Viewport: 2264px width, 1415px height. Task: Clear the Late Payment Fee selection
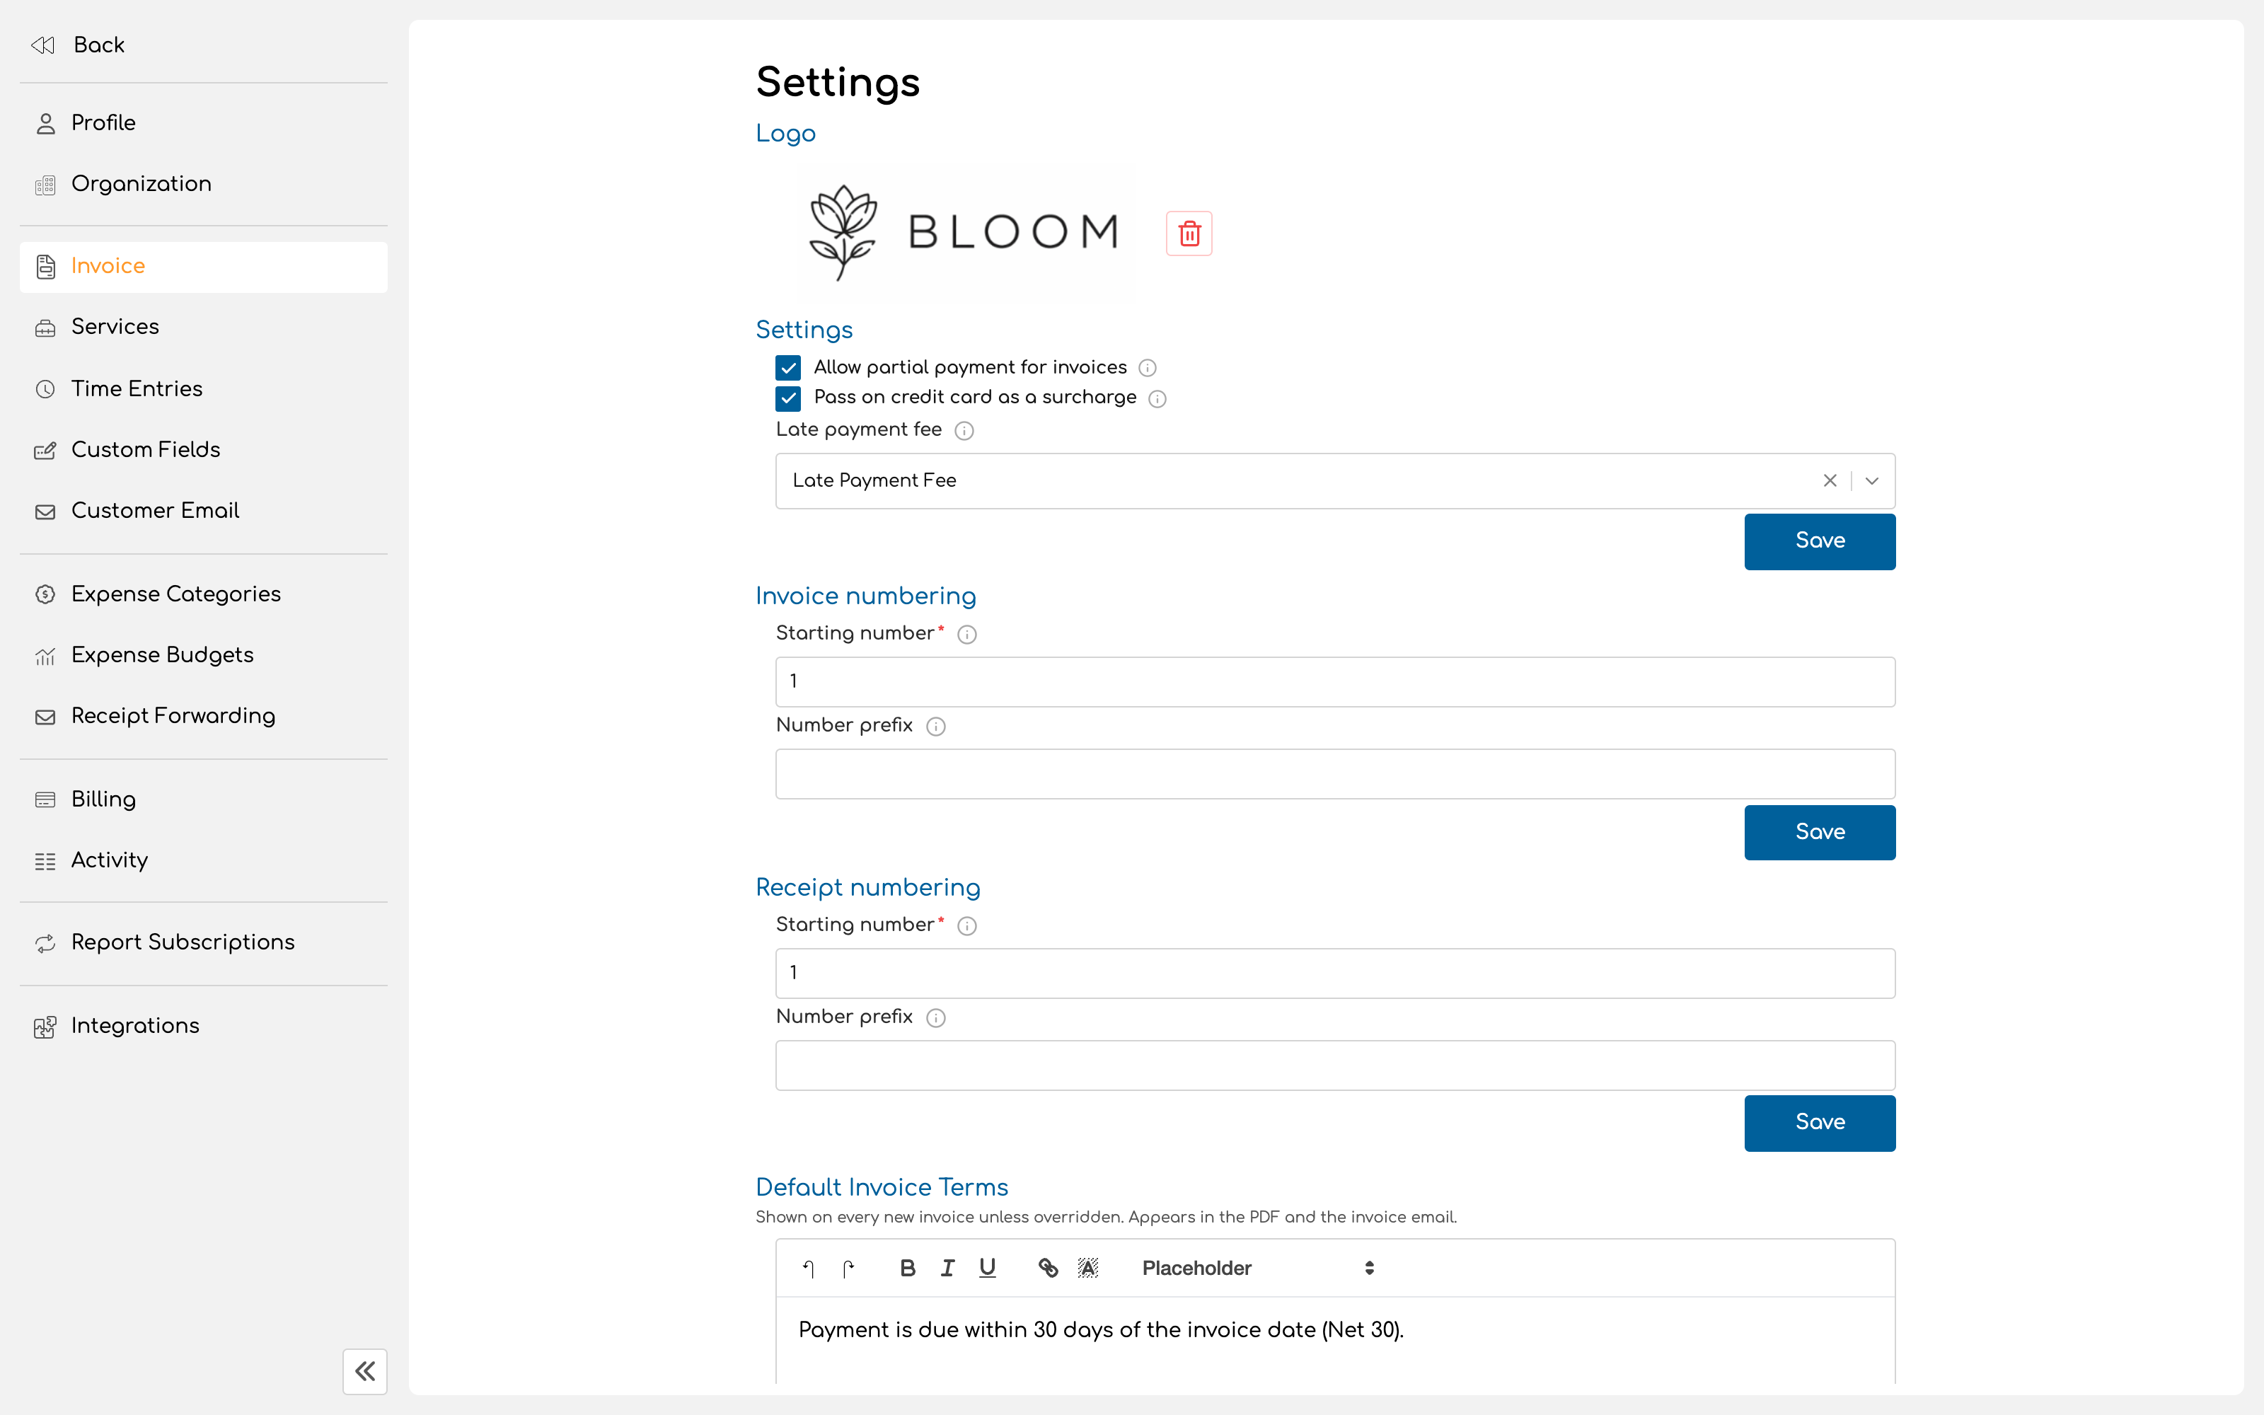click(1830, 480)
